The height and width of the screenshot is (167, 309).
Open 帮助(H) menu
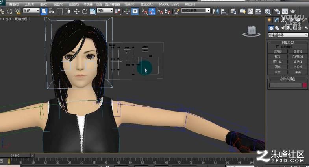pos(190,4)
